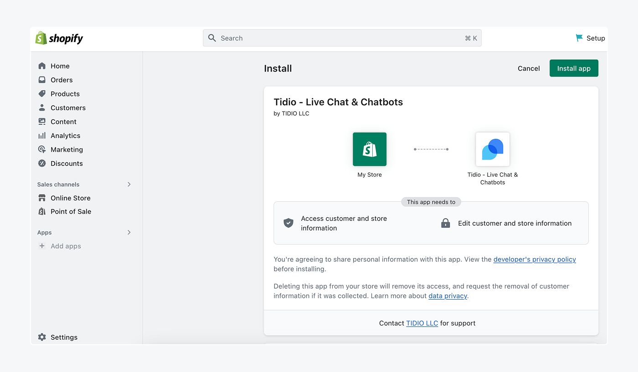The width and height of the screenshot is (638, 372).
Task: Click the plus icon beside Add apps
Action: pos(42,246)
